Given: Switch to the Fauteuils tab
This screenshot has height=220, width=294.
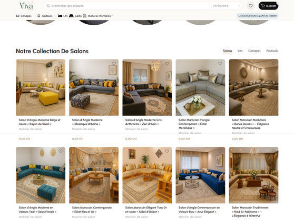Looking at the screenshot, I should click(272, 51).
